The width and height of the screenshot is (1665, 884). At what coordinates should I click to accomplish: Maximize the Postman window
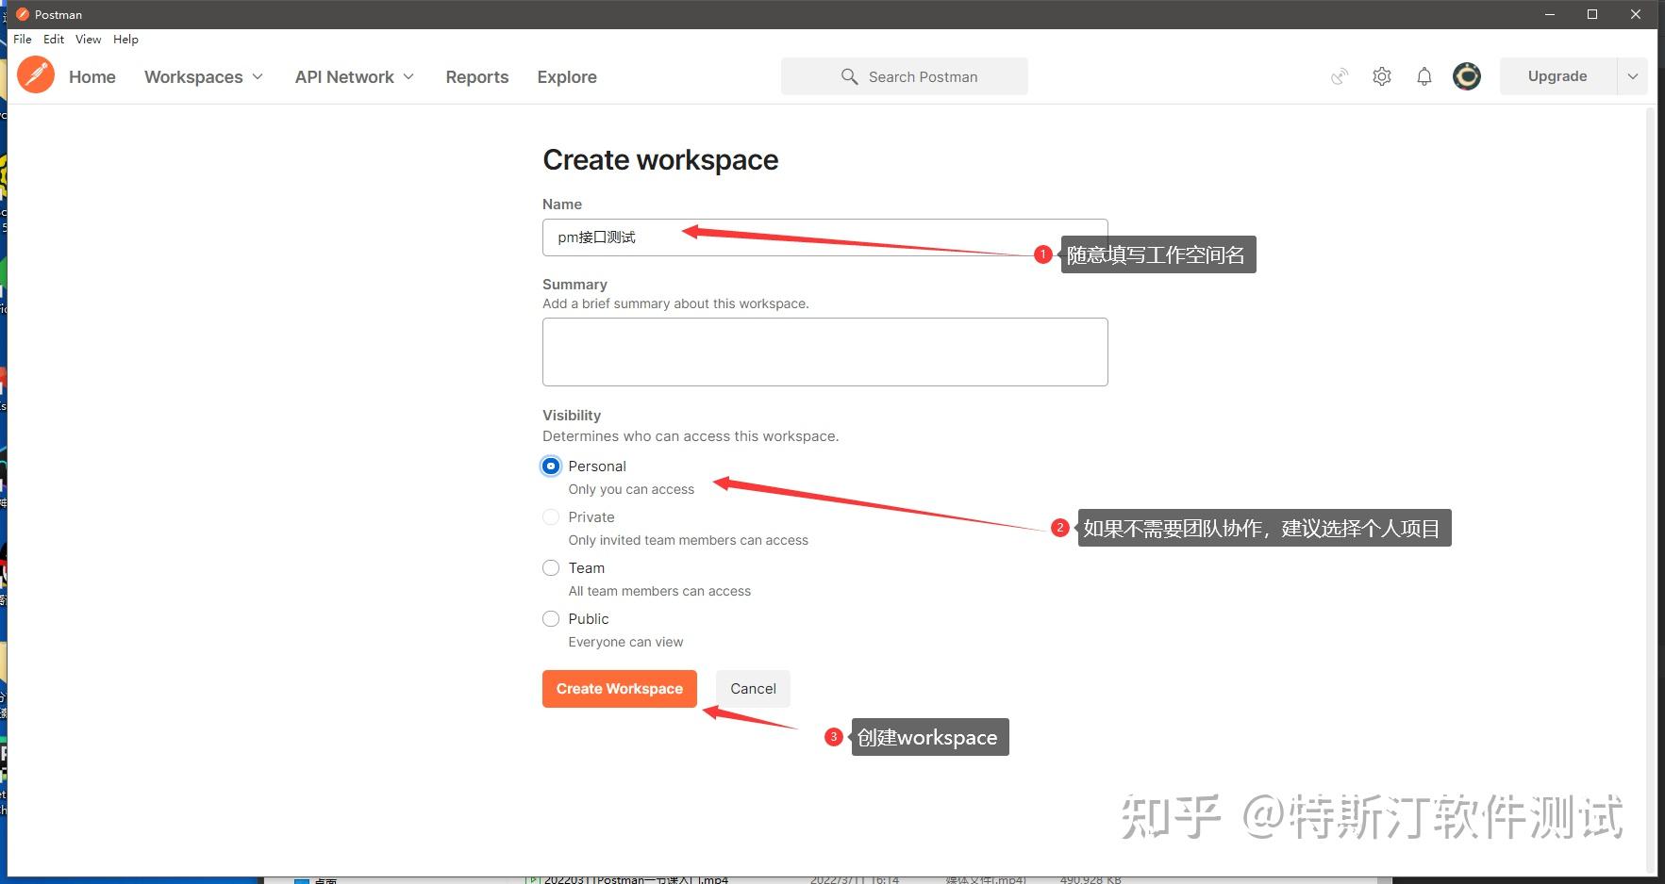pos(1592,14)
